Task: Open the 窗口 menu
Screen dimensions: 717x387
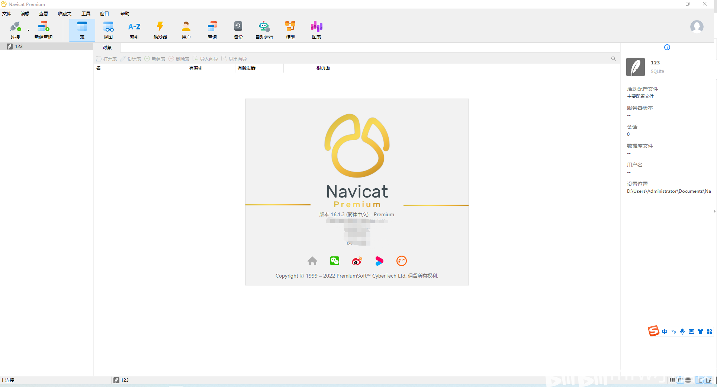Action: (105, 14)
